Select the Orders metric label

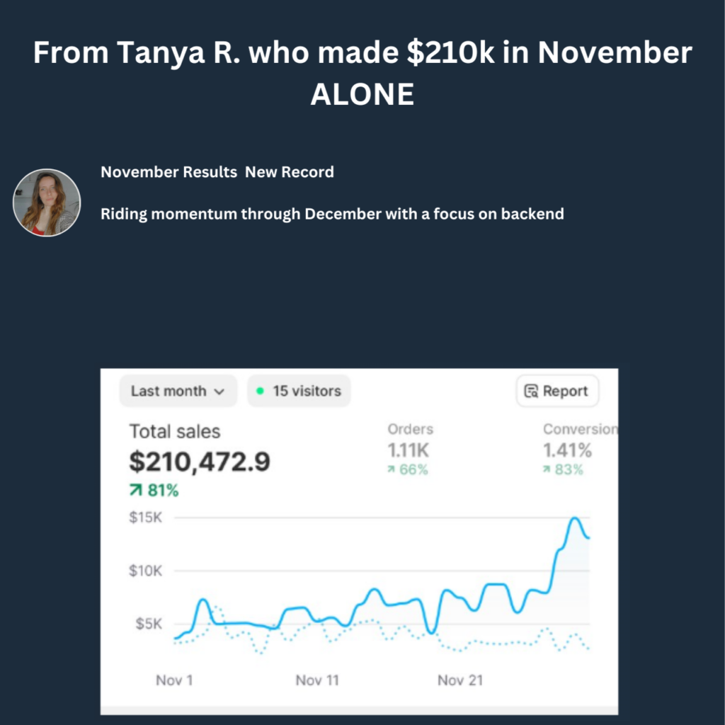[x=410, y=429]
